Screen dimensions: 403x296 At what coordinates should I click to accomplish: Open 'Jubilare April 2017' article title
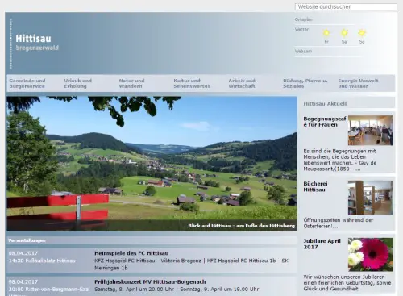[322, 244]
